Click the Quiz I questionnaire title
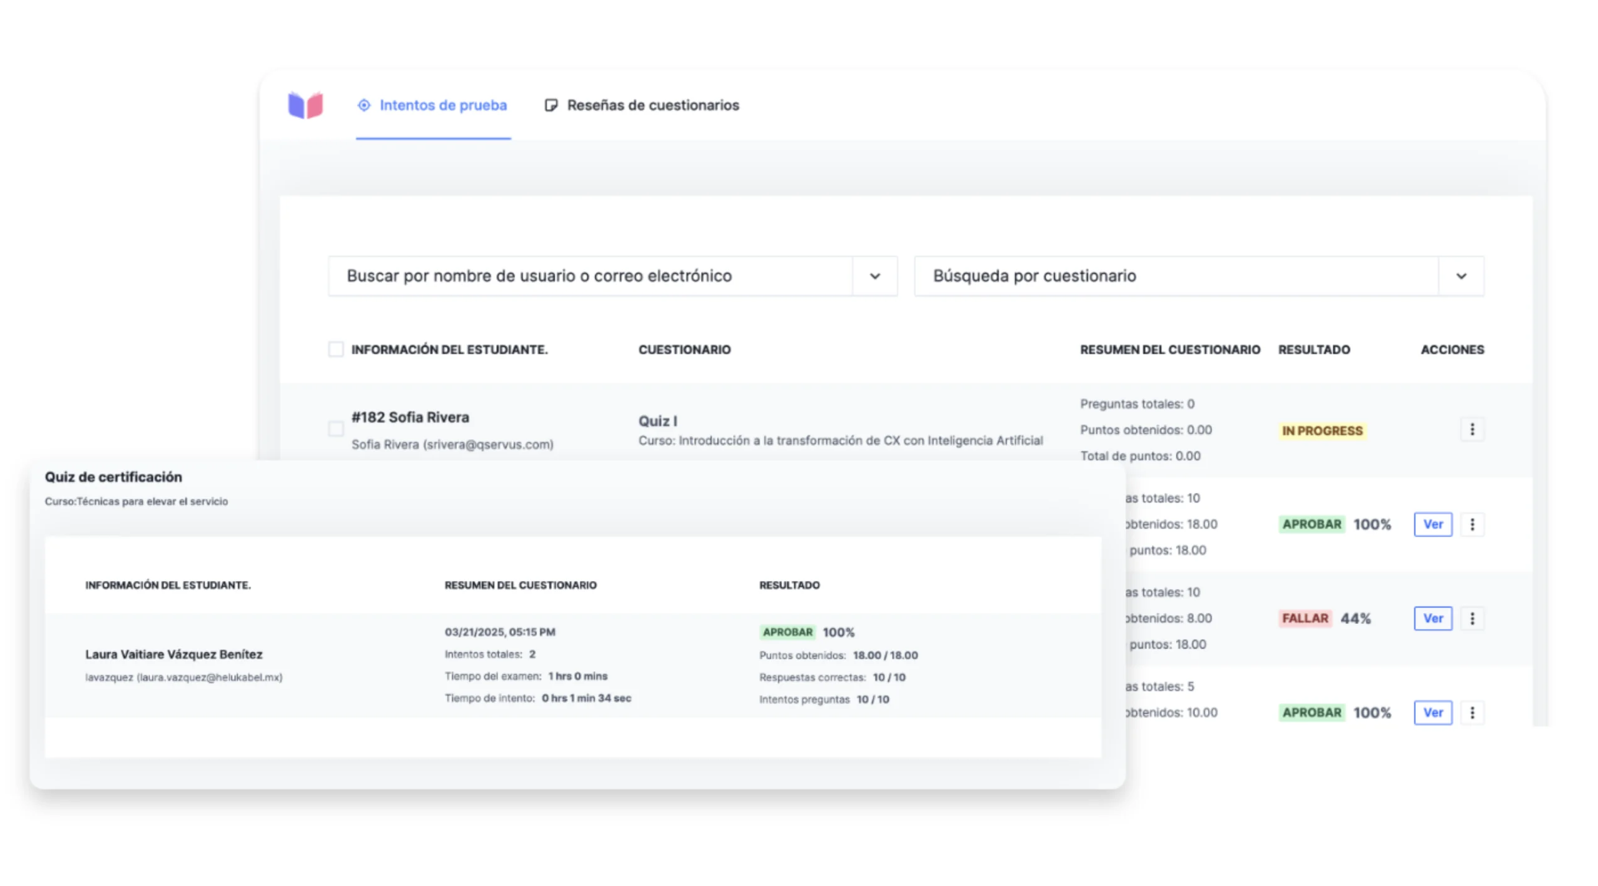1598x886 pixels. [x=657, y=421]
